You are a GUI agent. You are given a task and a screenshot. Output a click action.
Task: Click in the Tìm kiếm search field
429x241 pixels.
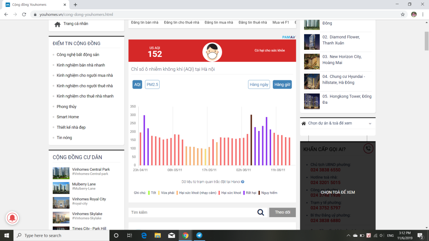click(193, 212)
